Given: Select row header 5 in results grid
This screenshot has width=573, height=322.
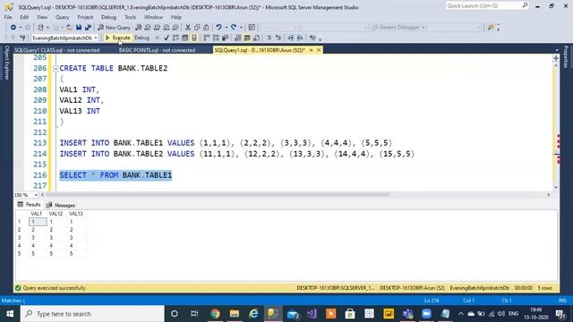Looking at the screenshot, I should point(20,254).
